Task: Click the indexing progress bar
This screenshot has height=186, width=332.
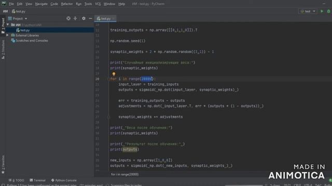Action: 244,185
